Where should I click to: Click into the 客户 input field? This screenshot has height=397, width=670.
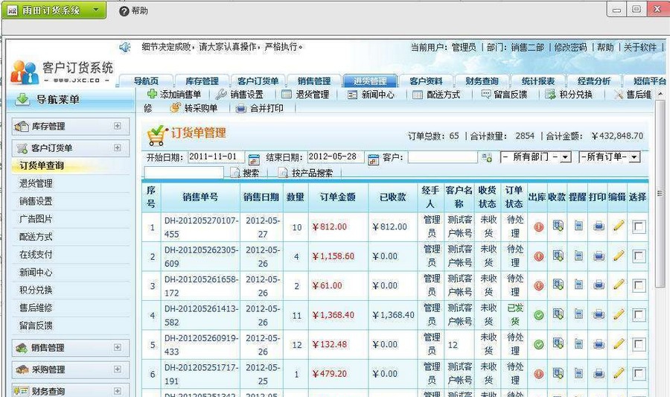[443, 157]
